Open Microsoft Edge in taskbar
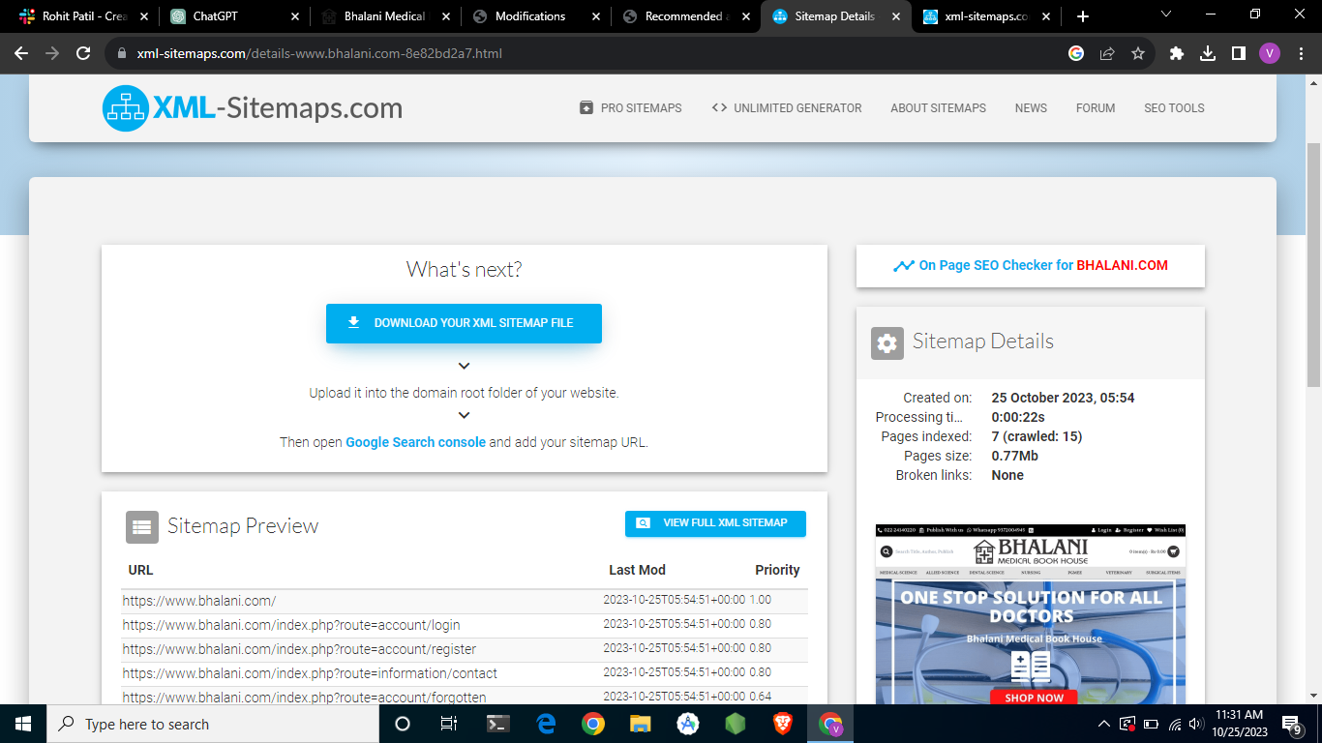 [x=546, y=724]
